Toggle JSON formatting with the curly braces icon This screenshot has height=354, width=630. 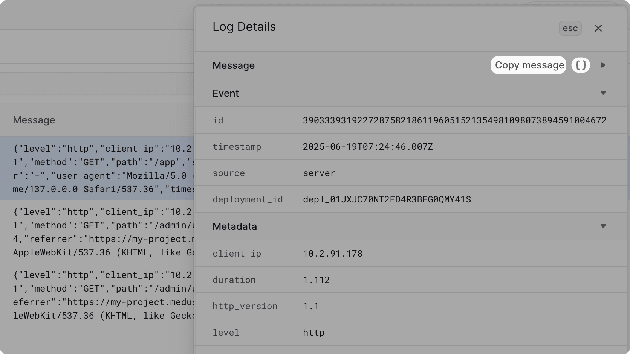click(x=580, y=65)
